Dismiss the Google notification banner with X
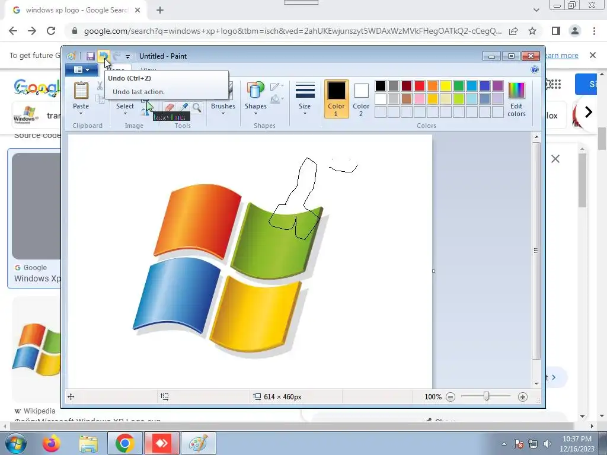Screen dimensions: 607x455 pos(593,55)
